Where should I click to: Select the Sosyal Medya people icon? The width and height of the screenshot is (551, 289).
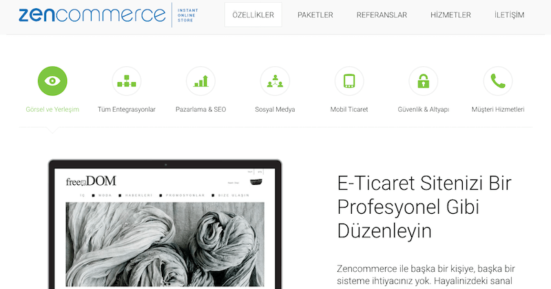275,81
